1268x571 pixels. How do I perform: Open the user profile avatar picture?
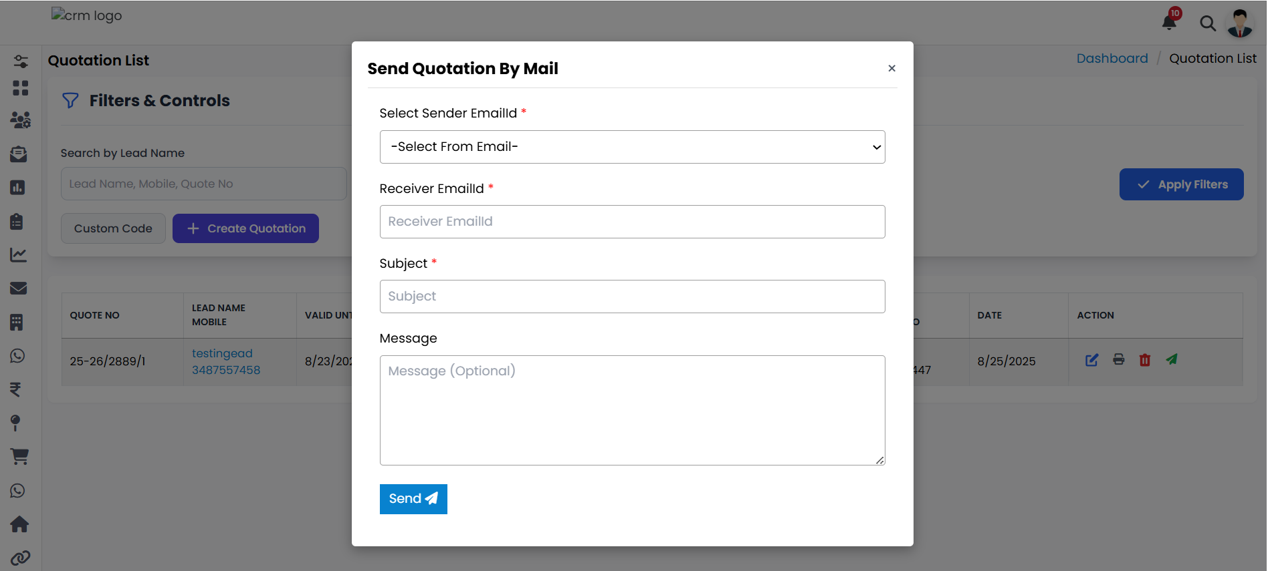tap(1241, 22)
